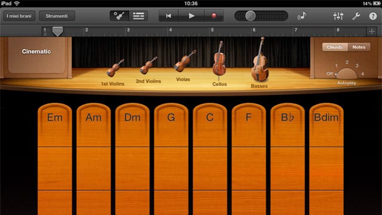Start playback with Play button
Viewport: 382px width, 215px height.
pyautogui.click(x=192, y=16)
